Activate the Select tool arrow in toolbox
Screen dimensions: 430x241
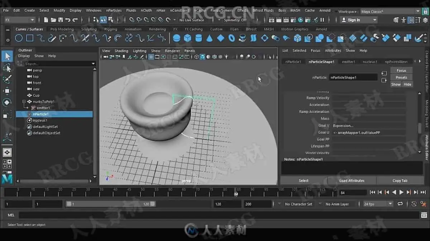[7, 56]
